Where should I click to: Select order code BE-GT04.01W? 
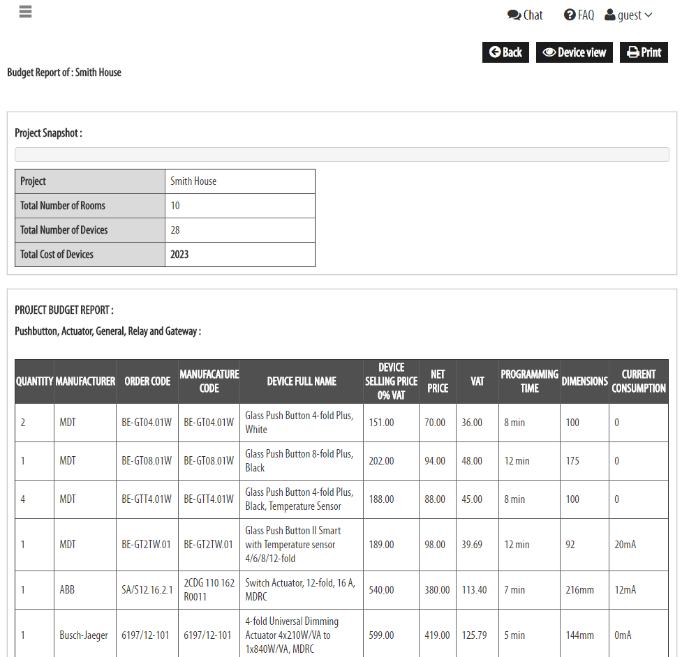click(x=147, y=423)
